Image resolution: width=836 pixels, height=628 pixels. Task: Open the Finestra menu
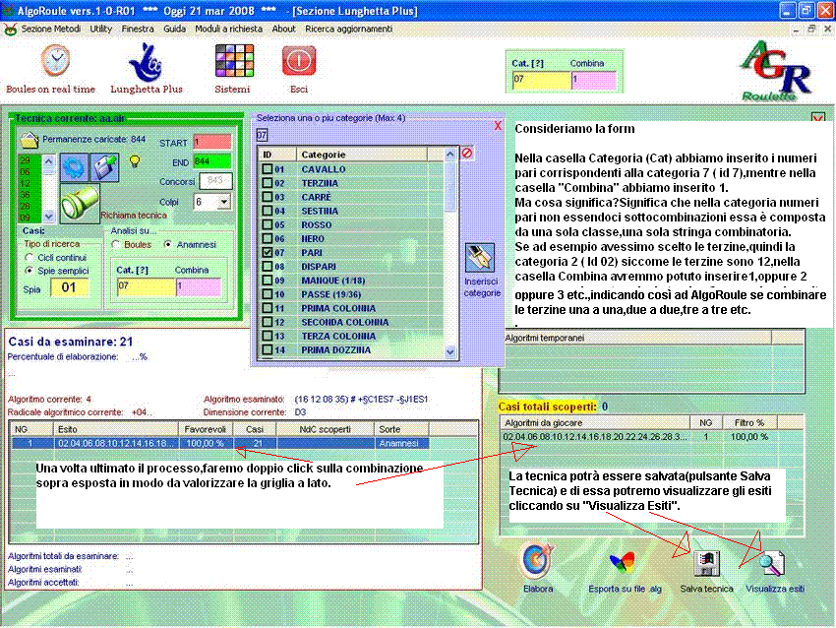[x=138, y=29]
